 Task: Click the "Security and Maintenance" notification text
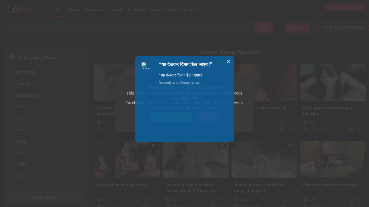click(x=179, y=83)
